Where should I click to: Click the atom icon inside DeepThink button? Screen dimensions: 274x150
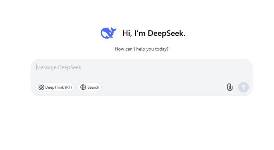(41, 87)
